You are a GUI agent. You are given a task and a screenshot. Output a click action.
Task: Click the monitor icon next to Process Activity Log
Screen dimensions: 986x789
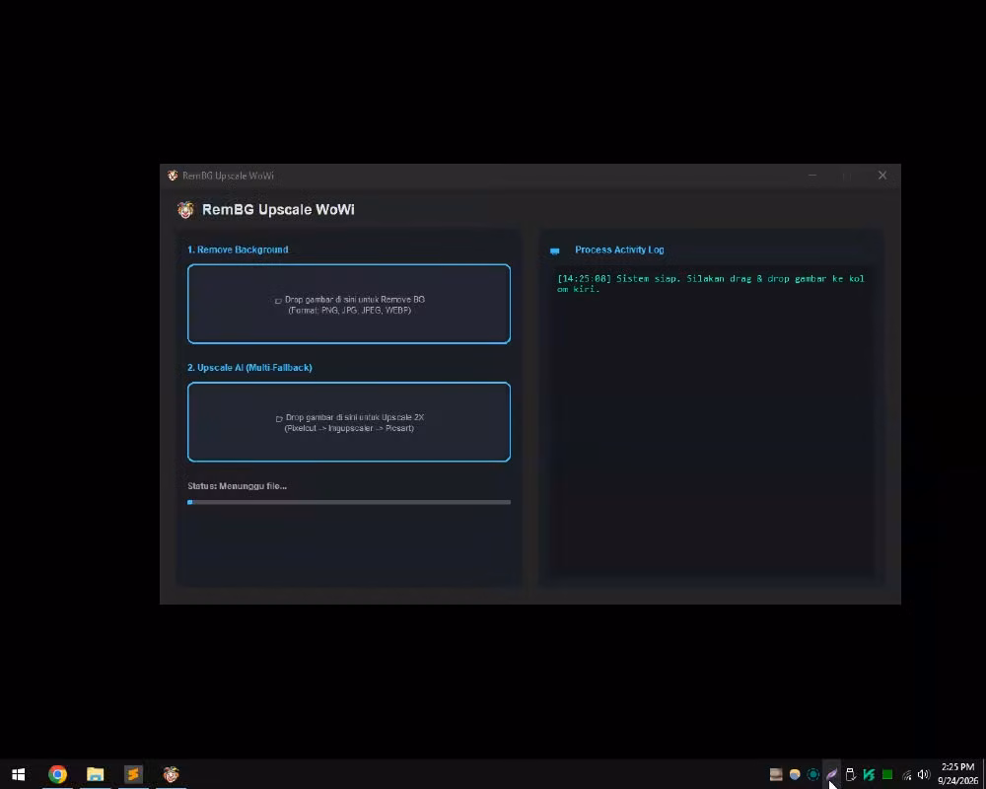tap(554, 251)
